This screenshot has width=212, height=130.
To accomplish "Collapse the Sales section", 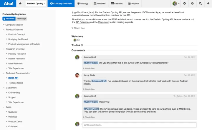I will 4,107.
